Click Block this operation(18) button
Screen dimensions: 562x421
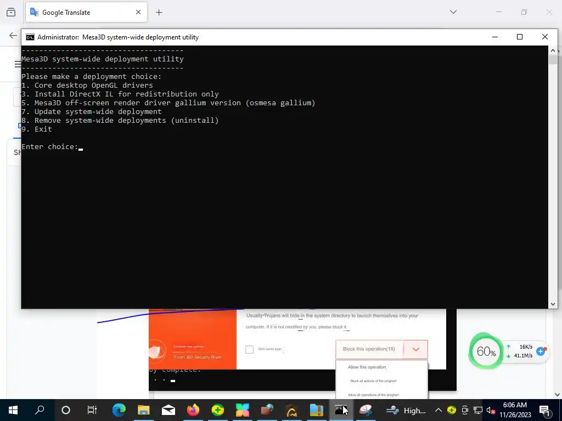[369, 349]
